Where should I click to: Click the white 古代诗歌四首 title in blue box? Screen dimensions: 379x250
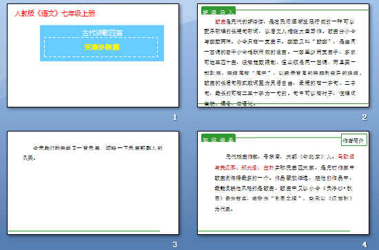coord(102,33)
